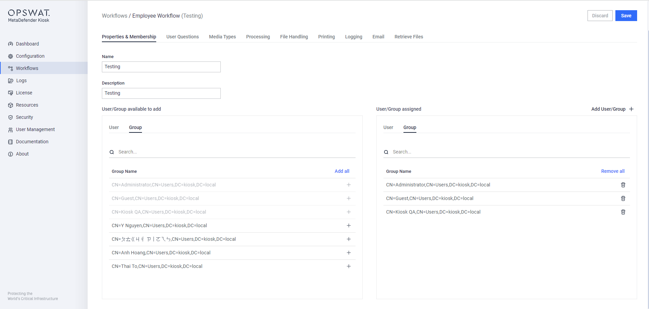
Task: Open the Email tab
Action: tap(378, 37)
